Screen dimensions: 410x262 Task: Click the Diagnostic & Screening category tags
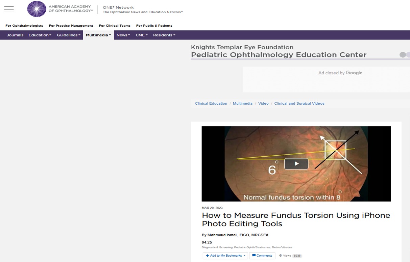[247, 247]
